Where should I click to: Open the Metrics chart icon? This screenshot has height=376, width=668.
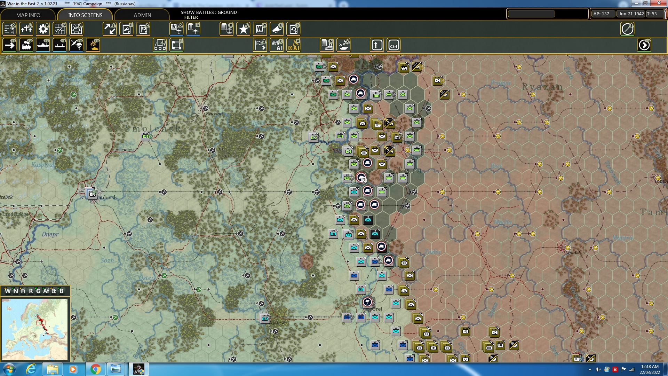[x=59, y=29]
